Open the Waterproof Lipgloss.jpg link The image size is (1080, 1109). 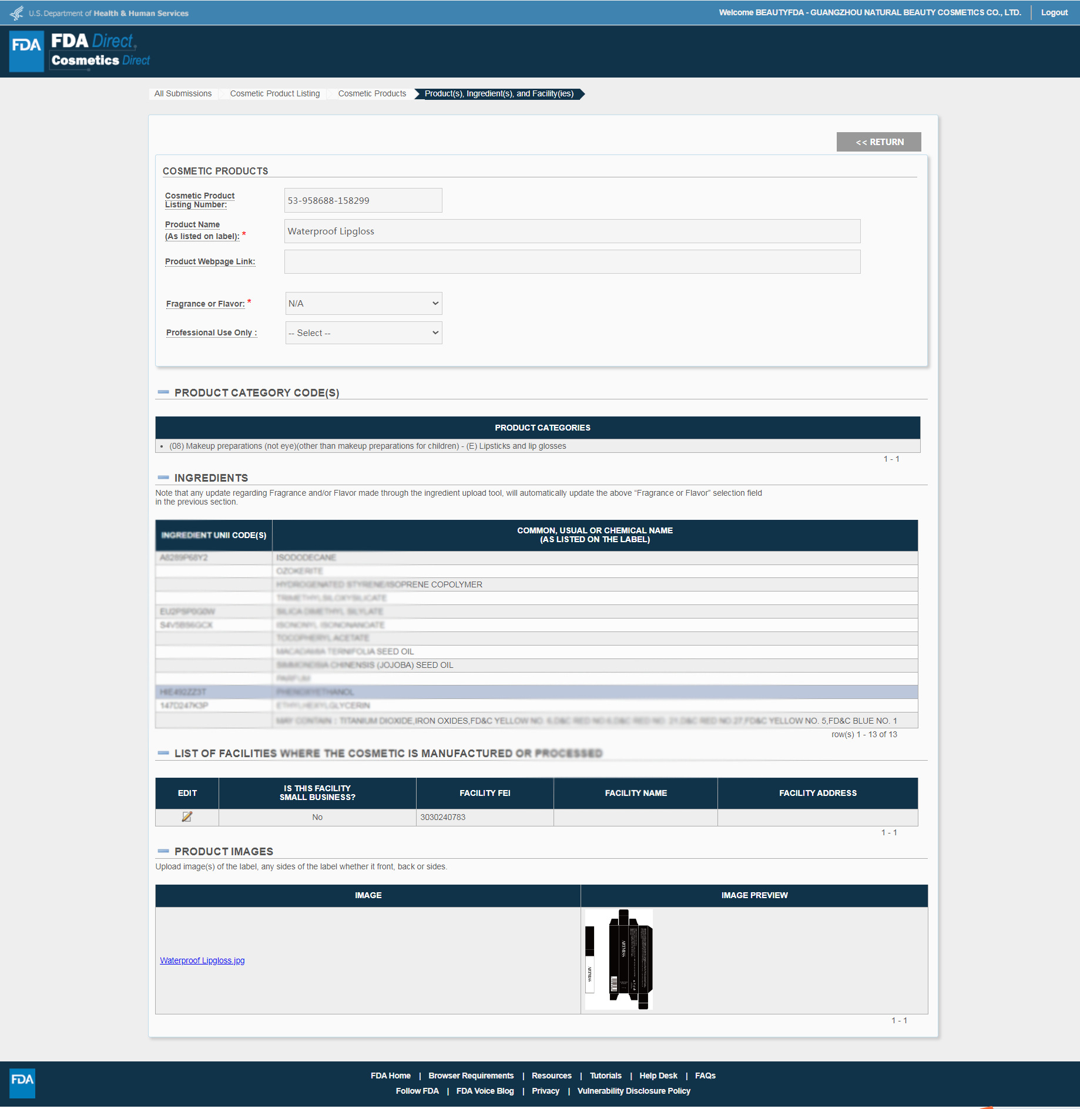pos(202,960)
